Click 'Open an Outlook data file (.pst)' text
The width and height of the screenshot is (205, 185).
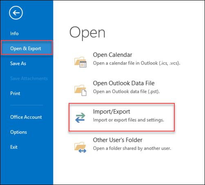tap(126, 91)
